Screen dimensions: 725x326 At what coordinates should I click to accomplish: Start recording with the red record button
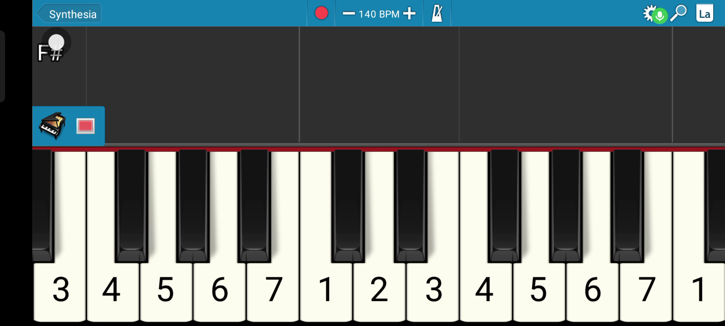[x=321, y=13]
